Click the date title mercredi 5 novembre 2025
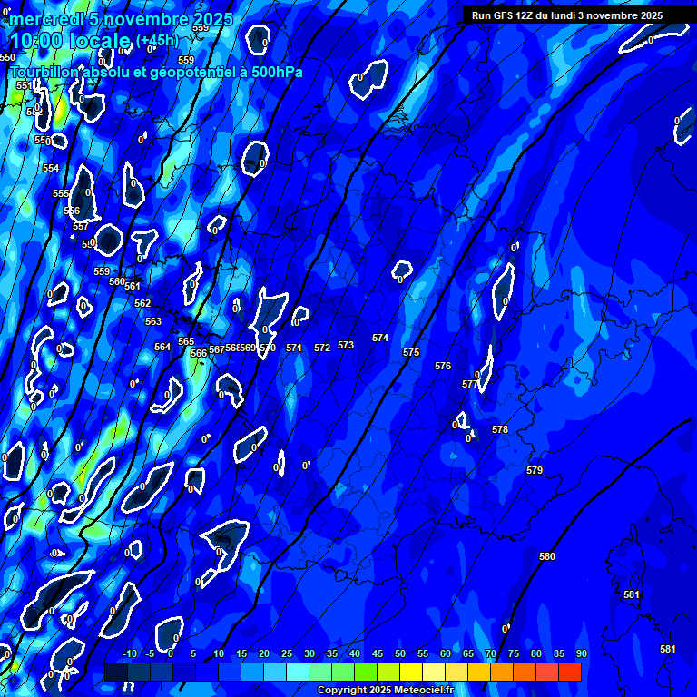This screenshot has width=697, height=697. tap(121, 19)
